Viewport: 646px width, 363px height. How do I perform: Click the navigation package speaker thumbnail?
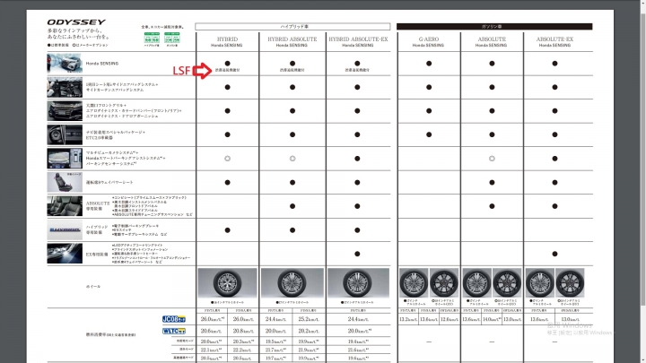pos(65,134)
